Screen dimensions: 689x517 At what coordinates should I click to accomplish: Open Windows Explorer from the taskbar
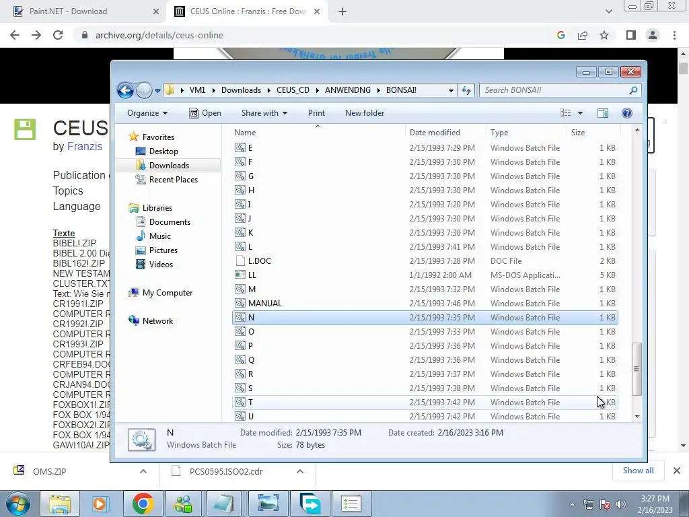pos(60,504)
